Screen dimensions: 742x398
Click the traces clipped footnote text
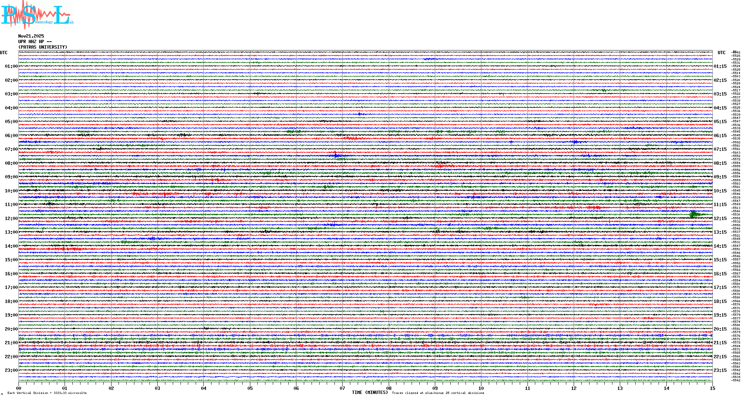click(x=438, y=393)
